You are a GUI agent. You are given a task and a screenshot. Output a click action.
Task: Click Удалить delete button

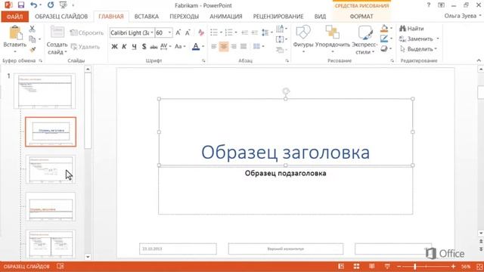click(x=85, y=47)
